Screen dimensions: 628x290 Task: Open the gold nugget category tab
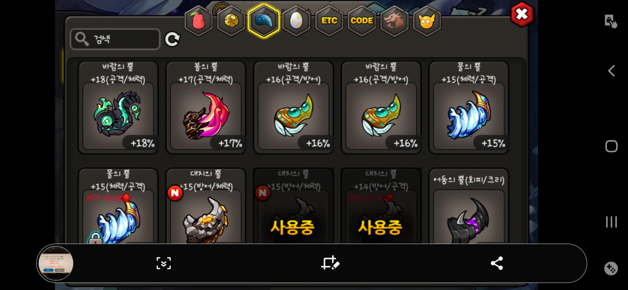[x=231, y=21]
